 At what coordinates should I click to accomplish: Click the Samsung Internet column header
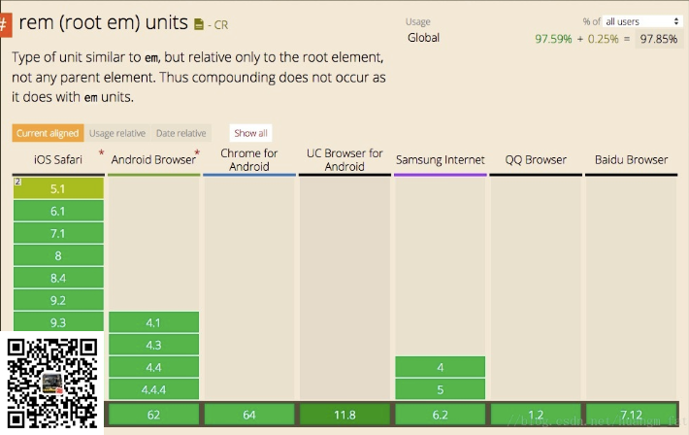click(440, 159)
